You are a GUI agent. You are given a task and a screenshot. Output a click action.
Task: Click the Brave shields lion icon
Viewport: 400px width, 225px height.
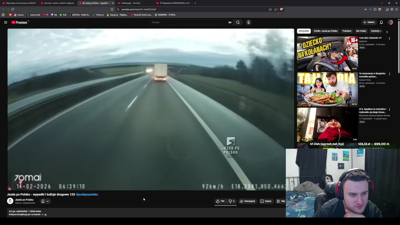281,9
